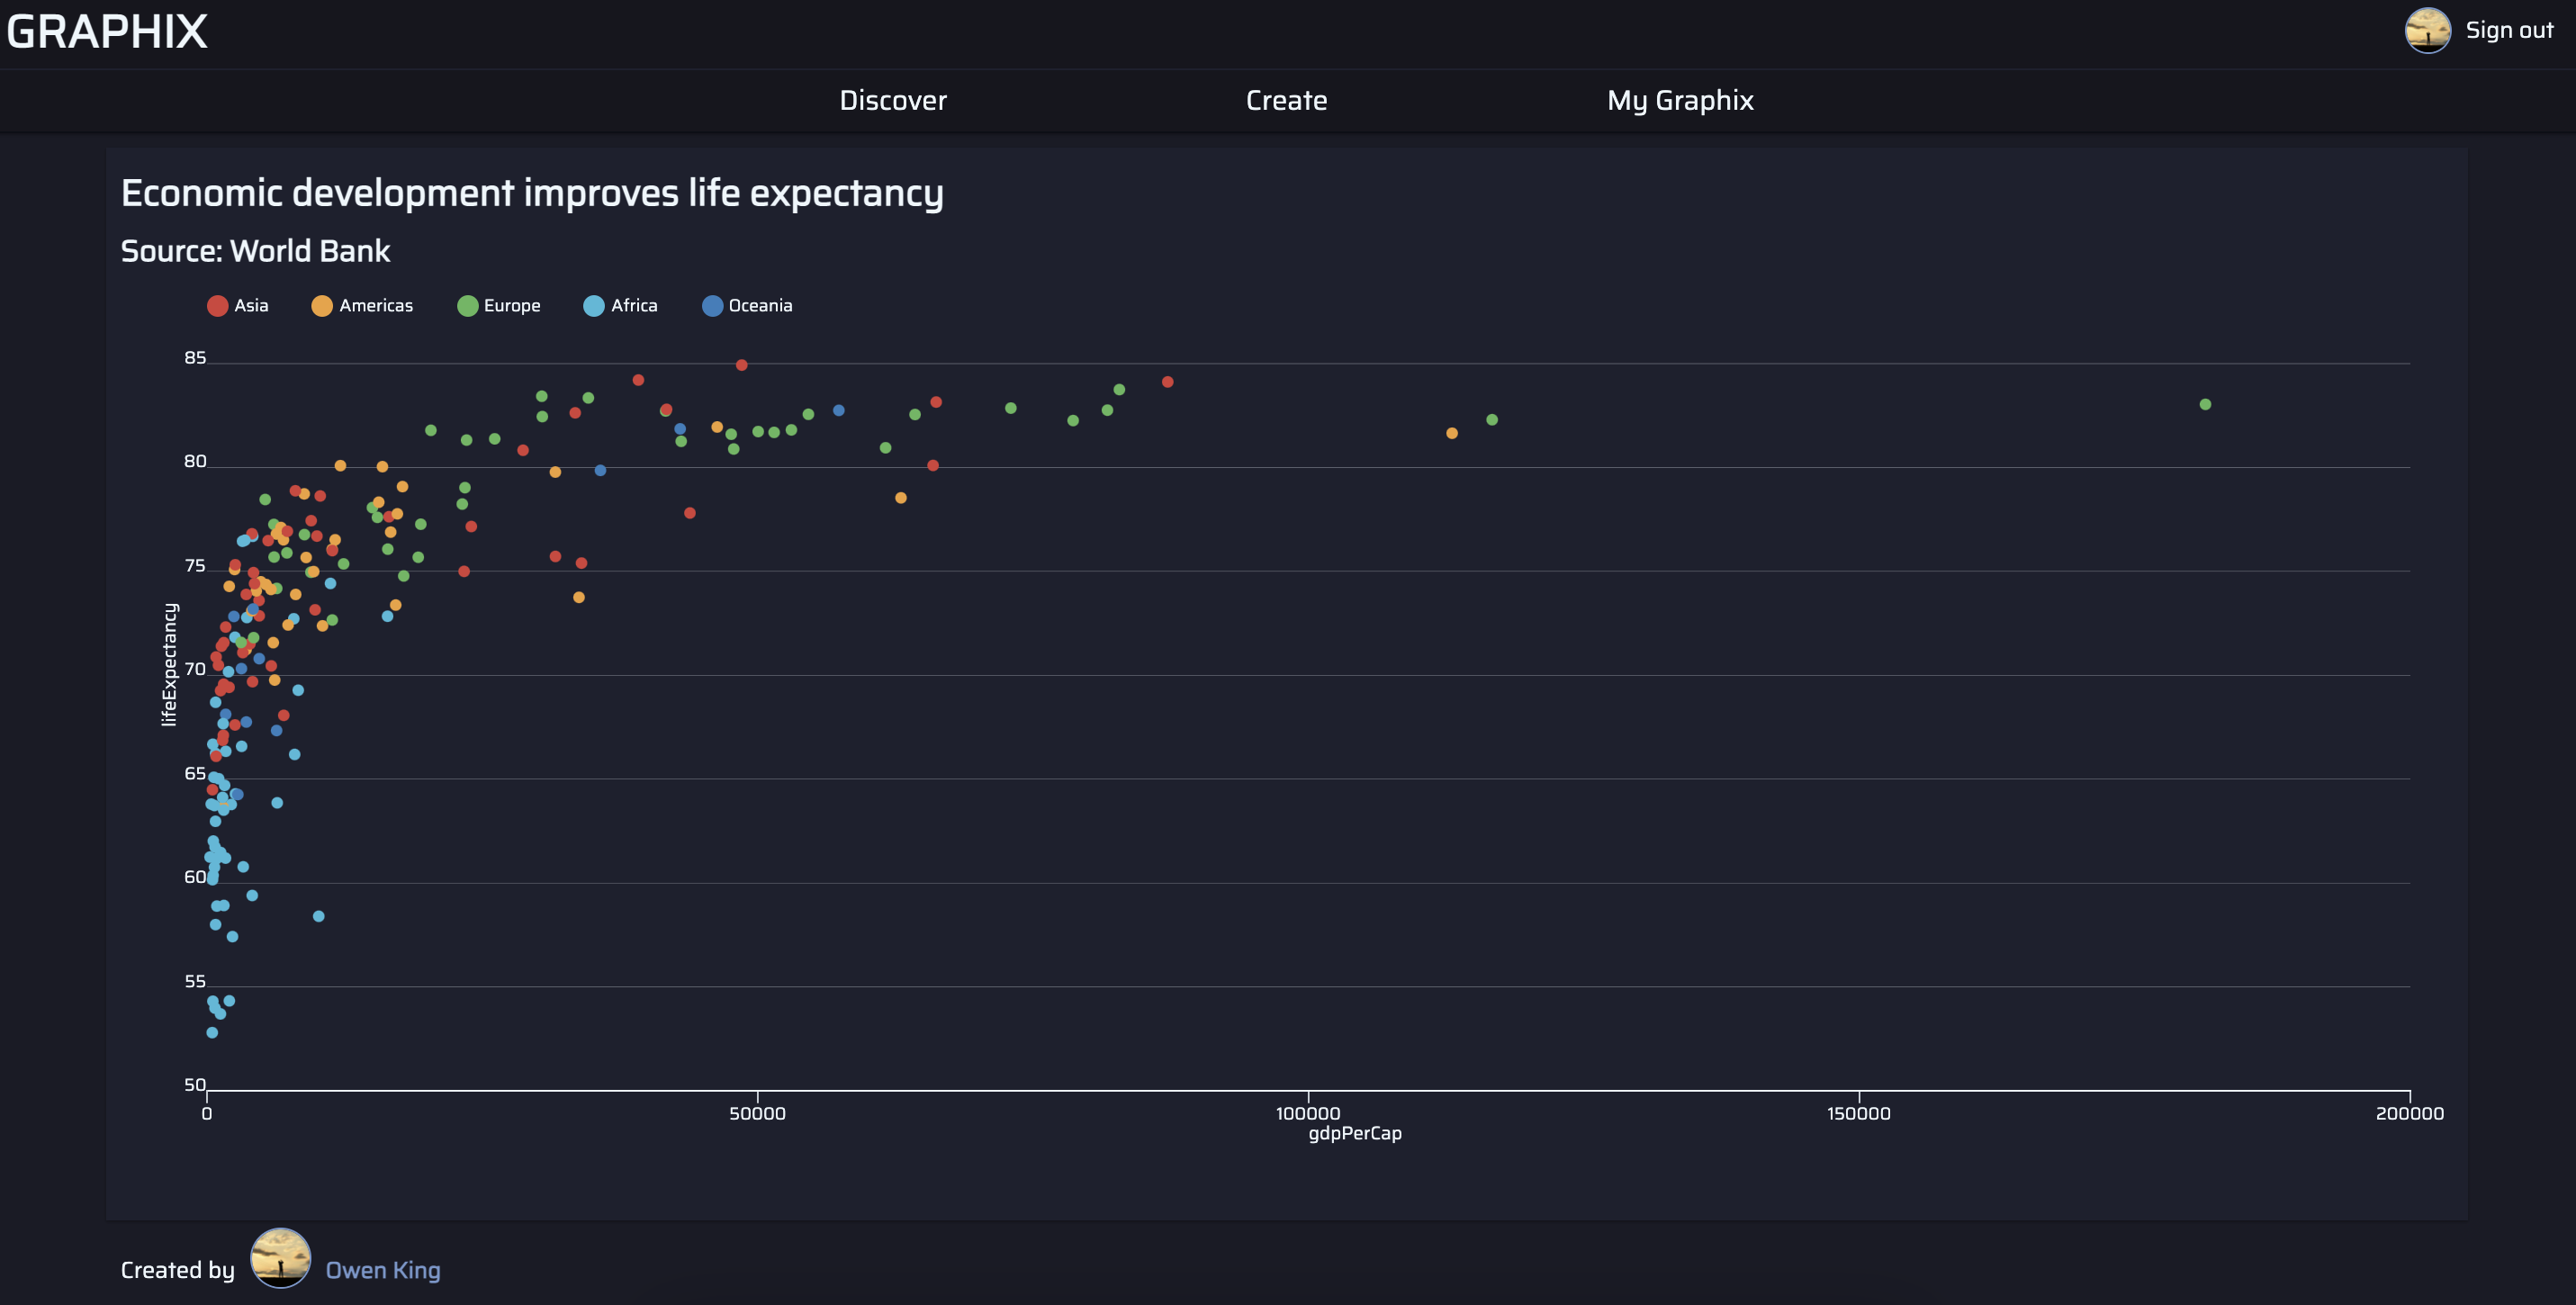The height and width of the screenshot is (1305, 2576).
Task: Click the 85 y-axis tick label
Action: point(195,358)
